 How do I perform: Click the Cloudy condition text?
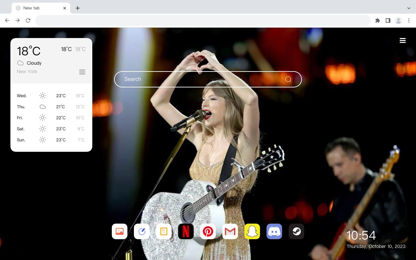click(x=34, y=63)
